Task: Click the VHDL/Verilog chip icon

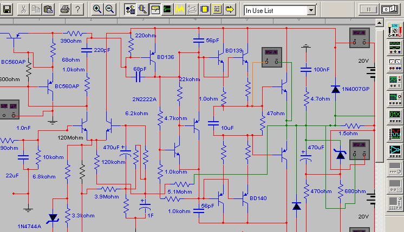Action: coord(205,10)
